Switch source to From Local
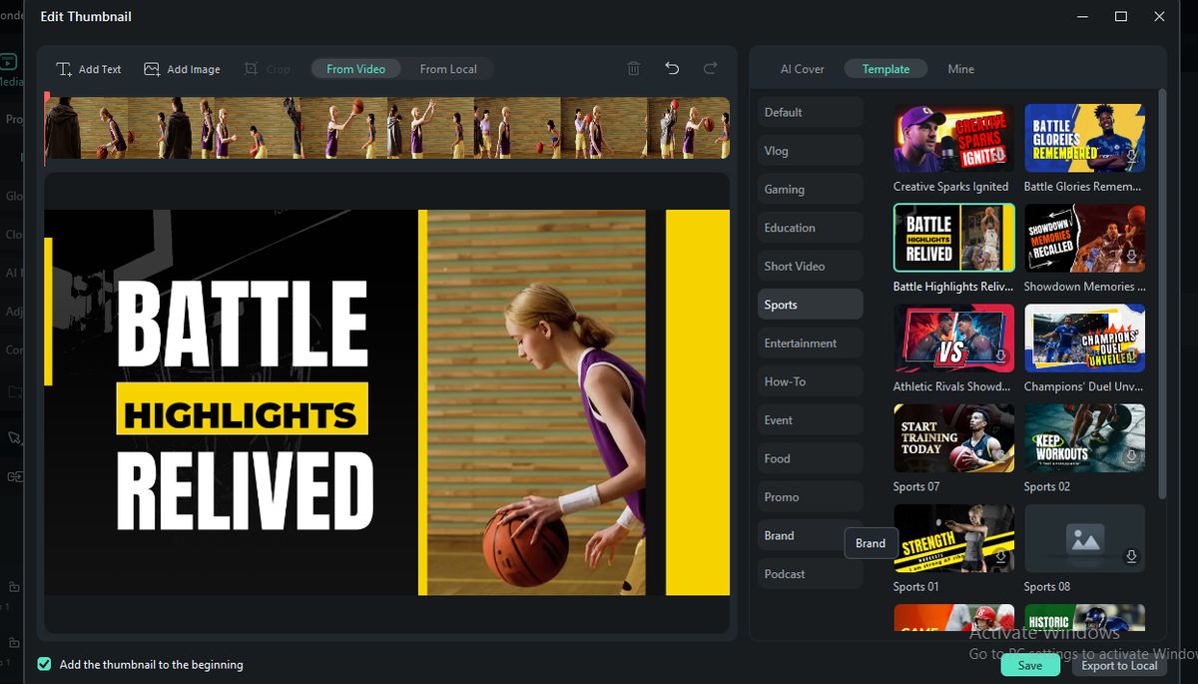1198x684 pixels. click(x=448, y=69)
